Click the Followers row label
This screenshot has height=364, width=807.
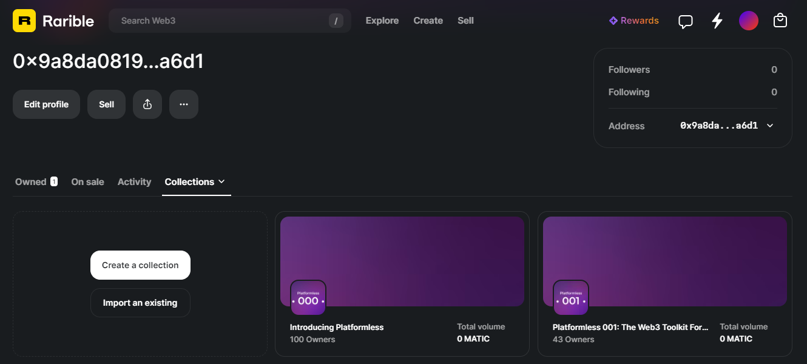pos(629,70)
